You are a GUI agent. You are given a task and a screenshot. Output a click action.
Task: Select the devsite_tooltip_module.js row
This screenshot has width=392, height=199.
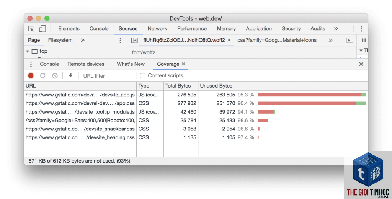(196, 112)
